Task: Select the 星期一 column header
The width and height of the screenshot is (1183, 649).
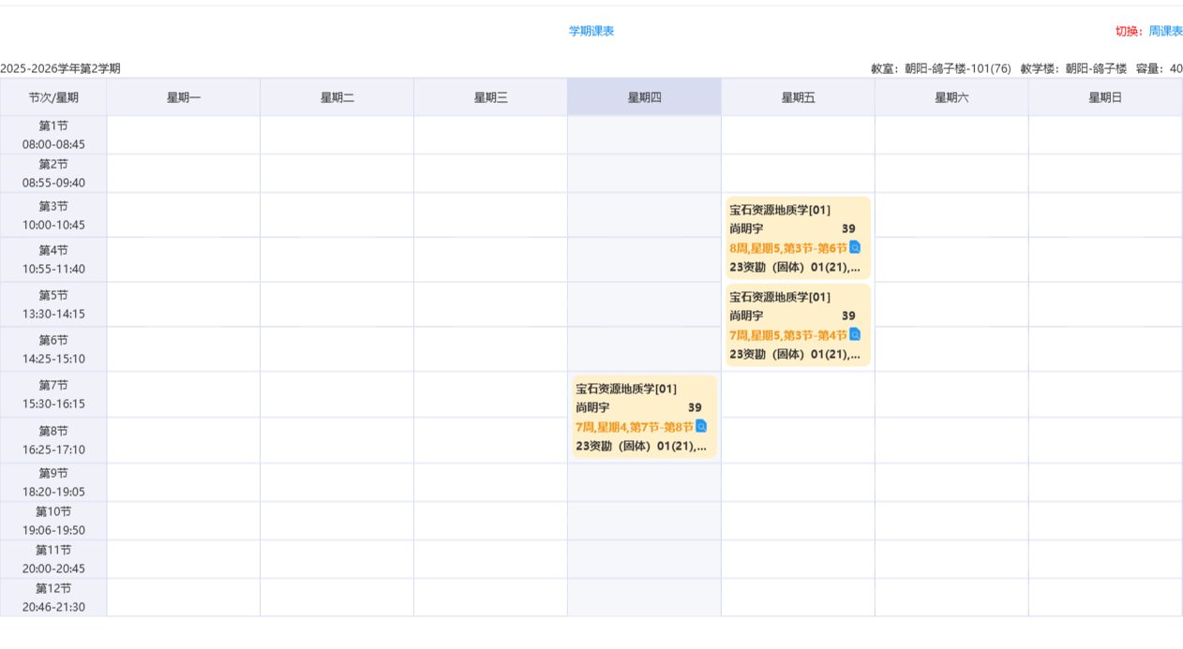Action: click(184, 97)
